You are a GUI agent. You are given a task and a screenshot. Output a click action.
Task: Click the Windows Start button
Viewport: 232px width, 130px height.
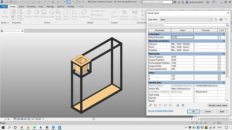click(3, 127)
